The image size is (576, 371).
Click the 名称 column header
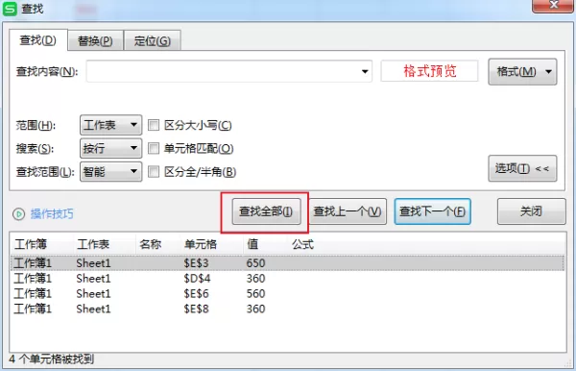[151, 244]
